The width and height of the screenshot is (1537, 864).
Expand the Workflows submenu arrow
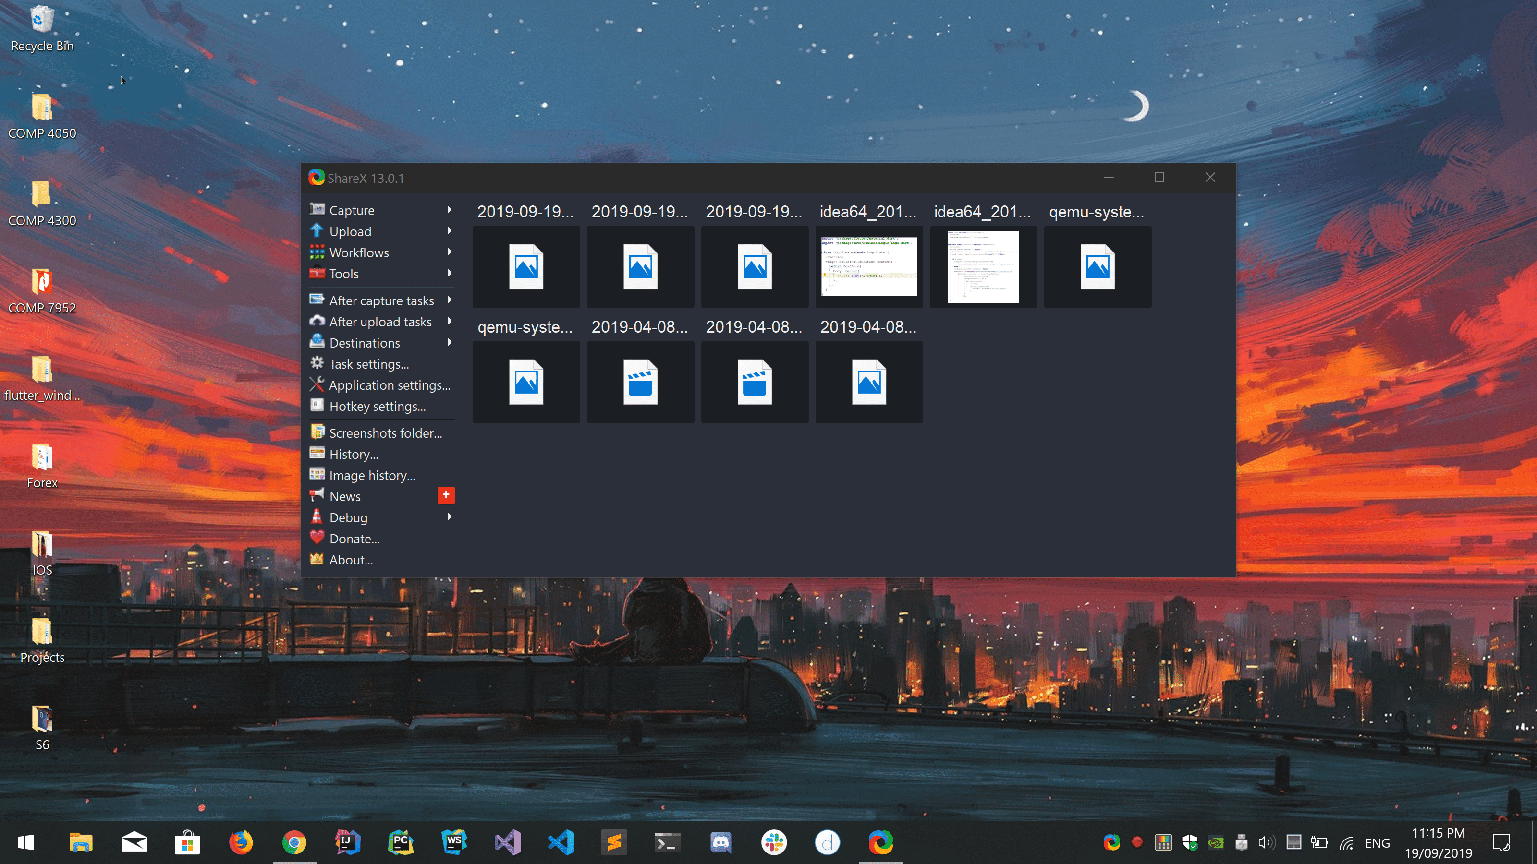449,252
